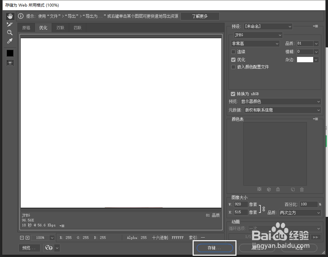The image size is (328, 257).
Task: Click the 了解更多 link
Action: coord(200,16)
